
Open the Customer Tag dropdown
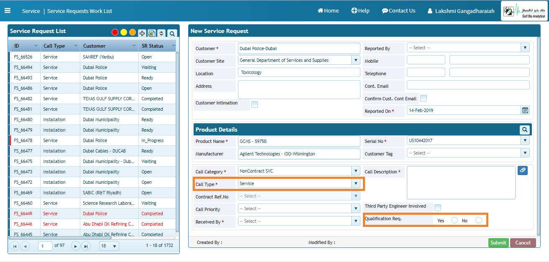[x=525, y=153]
